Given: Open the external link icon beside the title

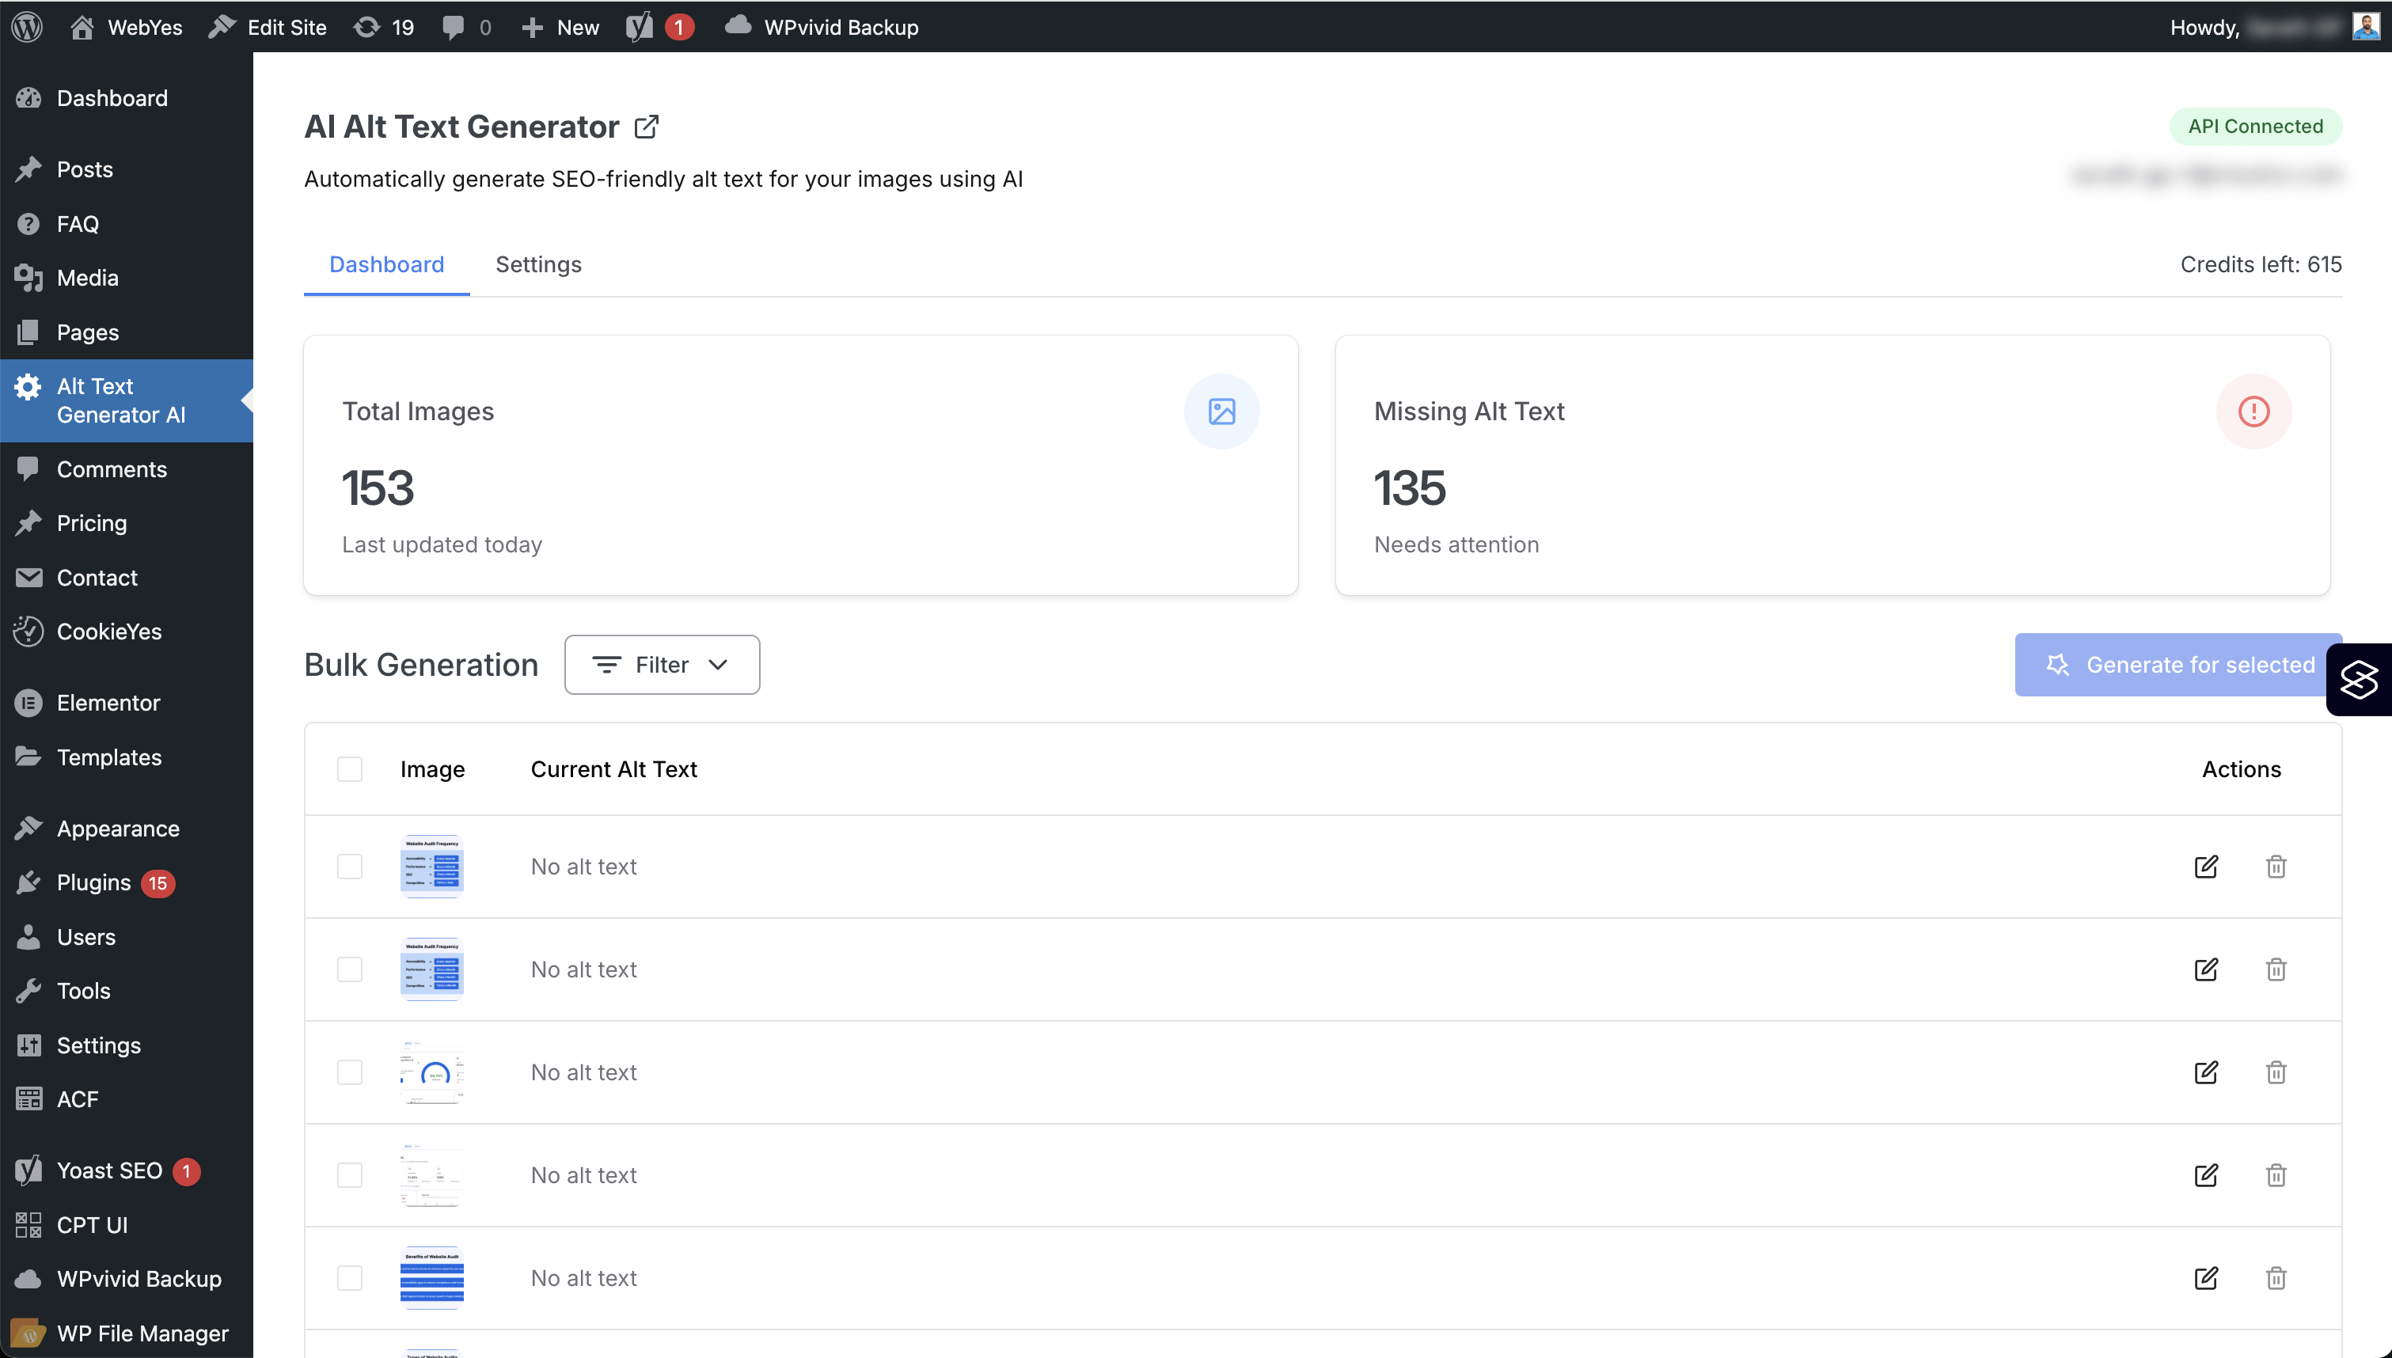Looking at the screenshot, I should click(646, 127).
